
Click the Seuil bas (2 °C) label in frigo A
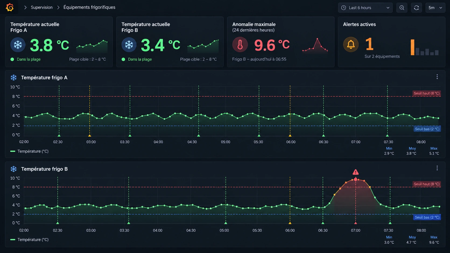427,129
